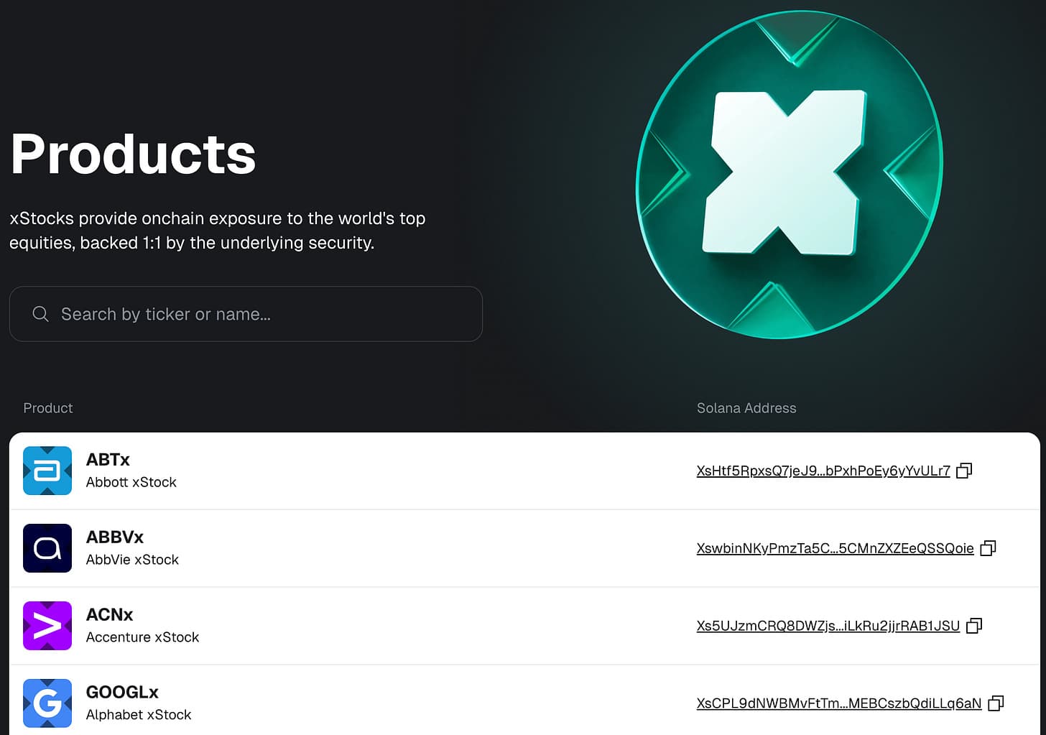Click the search magnifier icon
Viewport: 1046px width, 735px height.
pyautogui.click(x=40, y=314)
